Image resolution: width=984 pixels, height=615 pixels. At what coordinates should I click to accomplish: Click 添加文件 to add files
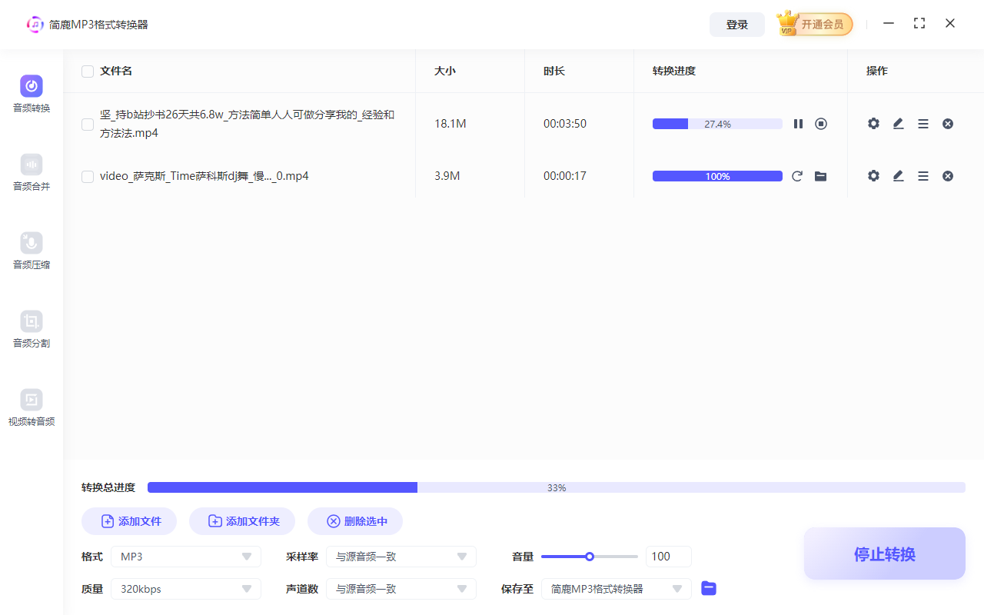pyautogui.click(x=128, y=520)
